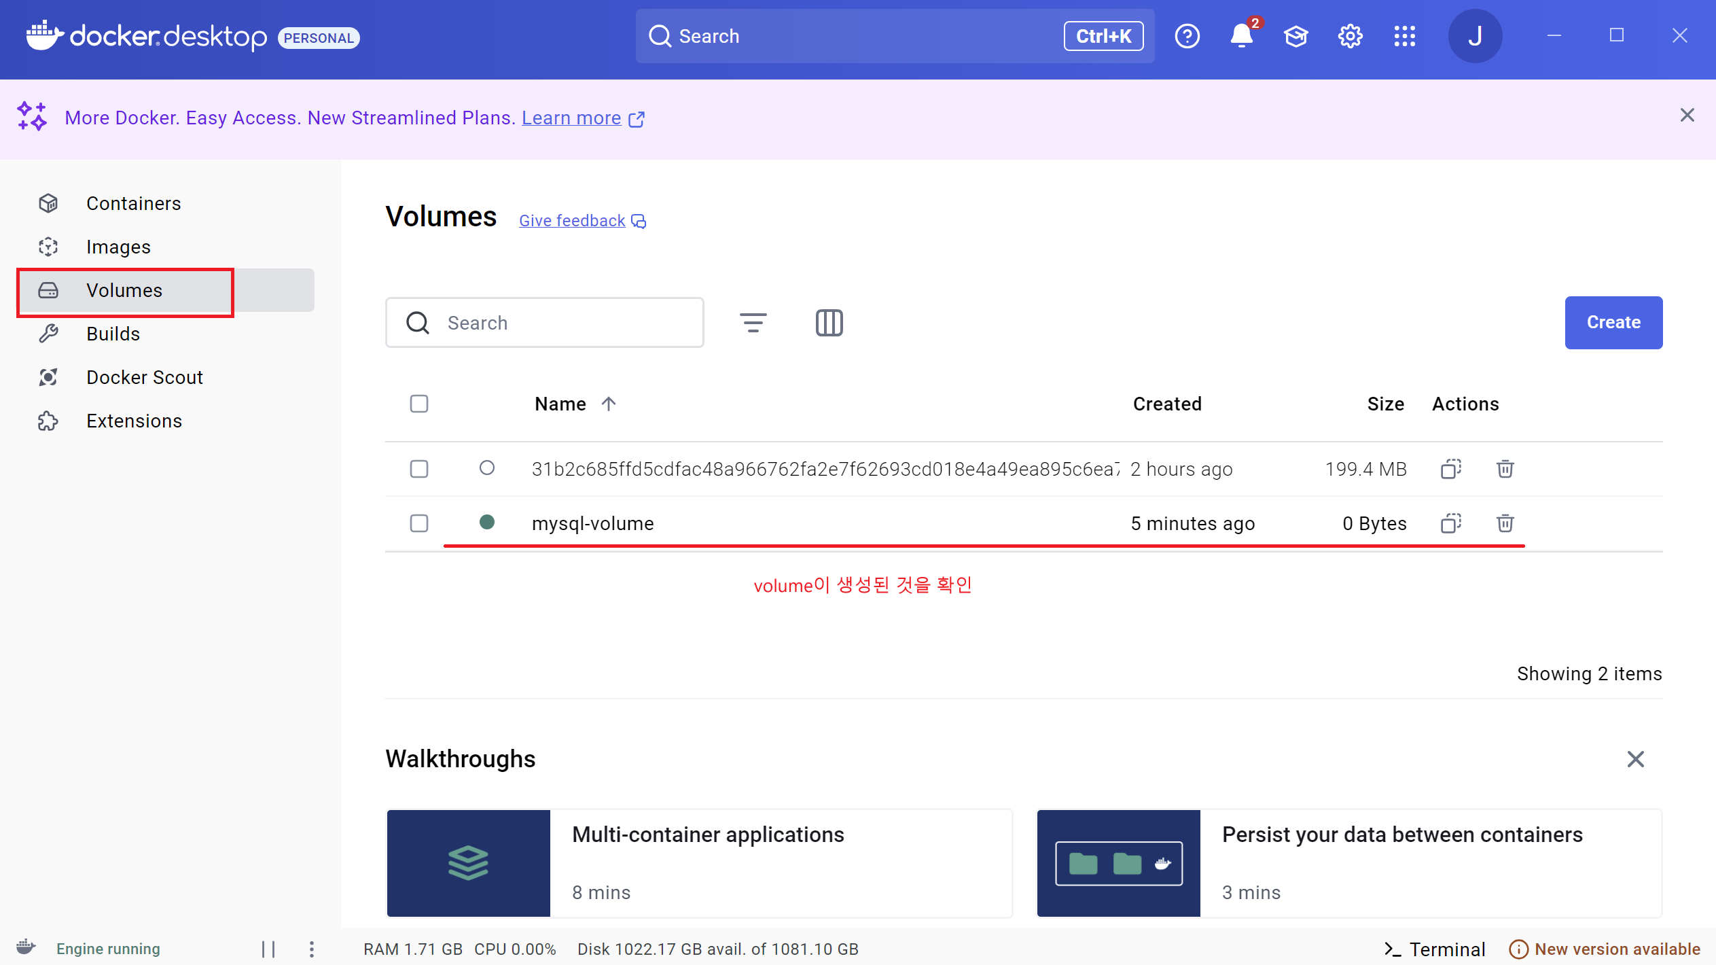Viewport: 1716px width, 965px height.
Task: Tick the select-all volumes checkbox
Action: 419,404
